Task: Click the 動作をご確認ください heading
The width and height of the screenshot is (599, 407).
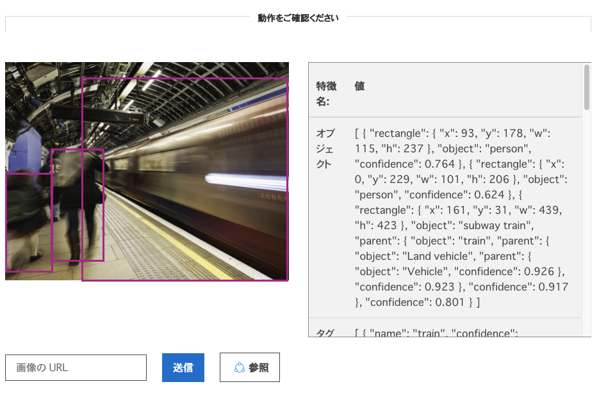Action: pyautogui.click(x=298, y=18)
